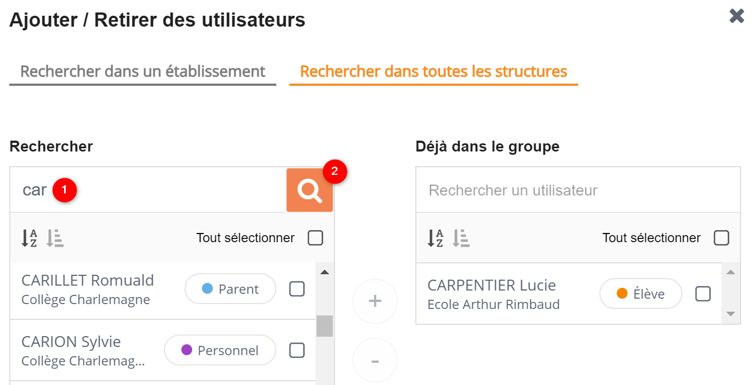Sort search results by profile type
The image size is (753, 385).
55,238
